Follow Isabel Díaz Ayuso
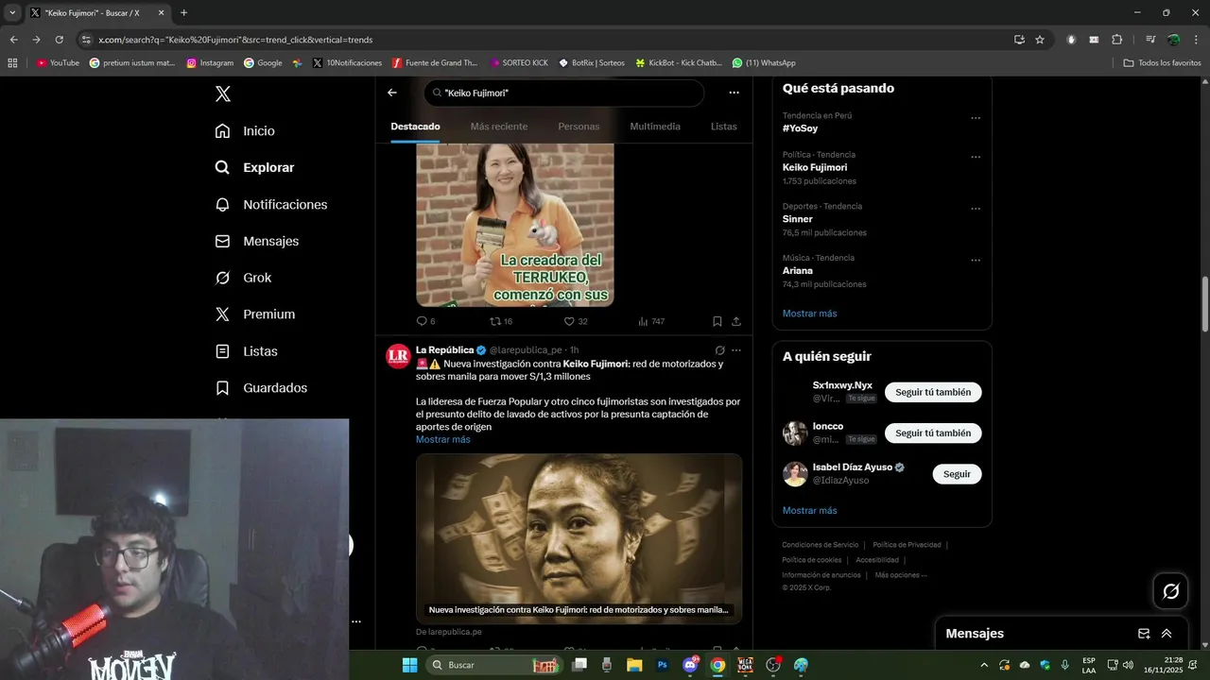1210x680 pixels. (957, 474)
